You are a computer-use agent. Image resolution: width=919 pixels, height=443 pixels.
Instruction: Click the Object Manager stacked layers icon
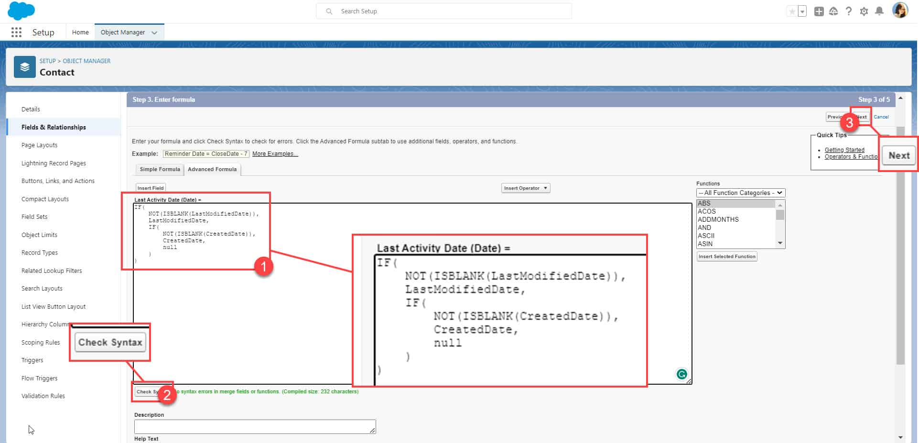[x=25, y=66]
